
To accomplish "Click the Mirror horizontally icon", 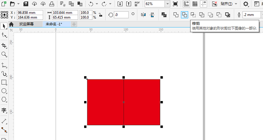I will coord(144,15).
